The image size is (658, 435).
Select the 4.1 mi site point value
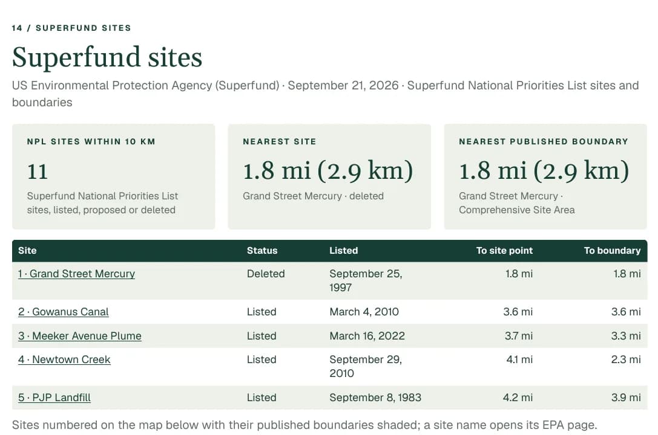(x=519, y=359)
